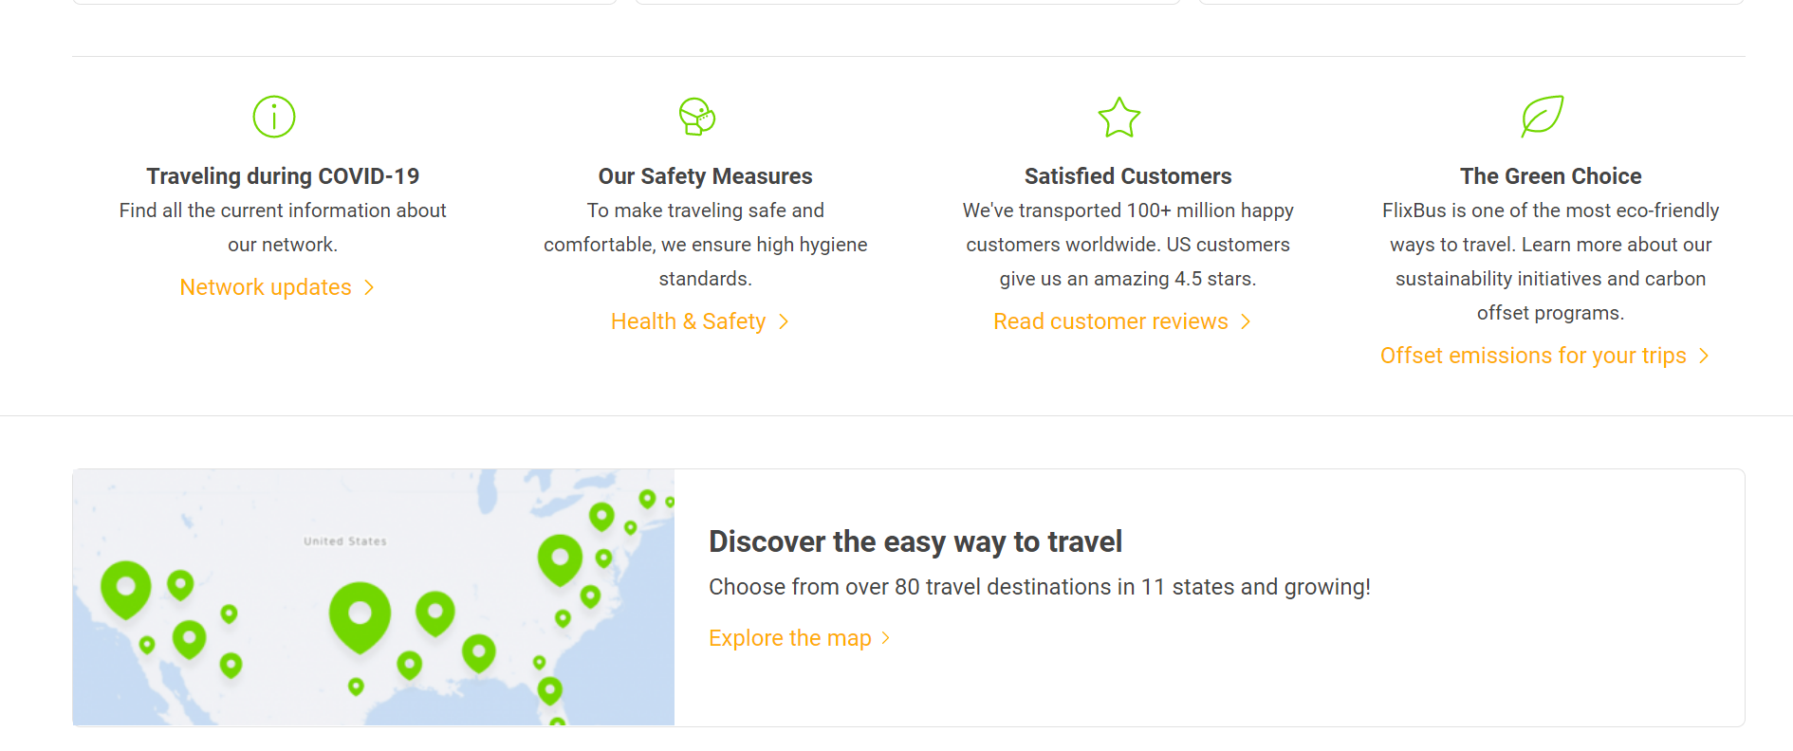Click the face mask safety icon
1793x751 pixels.
click(x=697, y=117)
